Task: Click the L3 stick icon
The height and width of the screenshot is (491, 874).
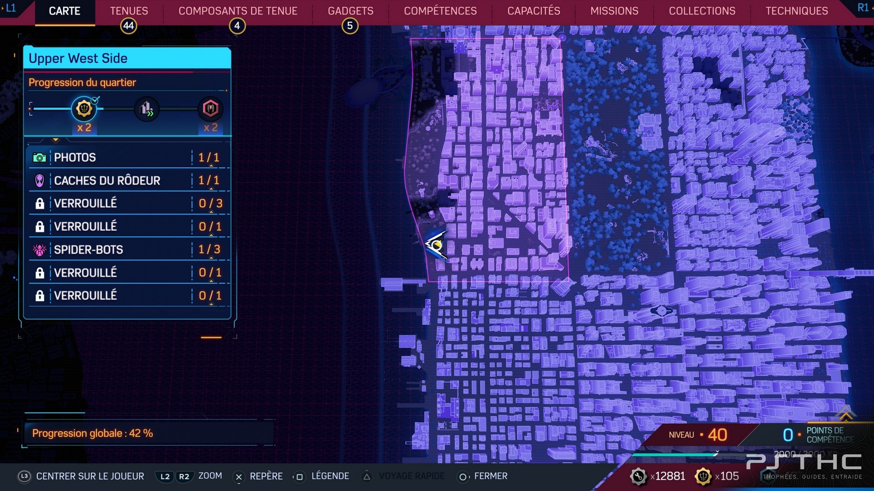Action: (x=24, y=476)
